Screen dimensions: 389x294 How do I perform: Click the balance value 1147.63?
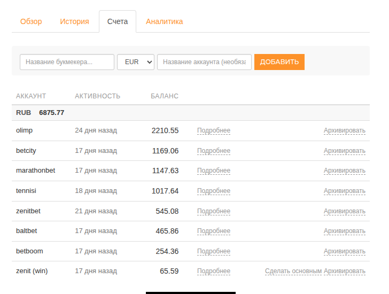(x=165, y=171)
